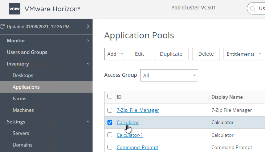Click the Calculator display name in selected row
This screenshot has height=152, width=265.
pyautogui.click(x=223, y=123)
